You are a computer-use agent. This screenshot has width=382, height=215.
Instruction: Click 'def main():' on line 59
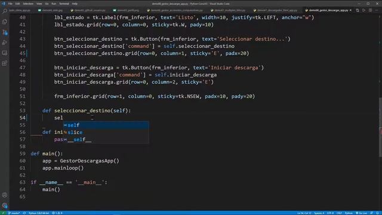[x=47, y=153]
